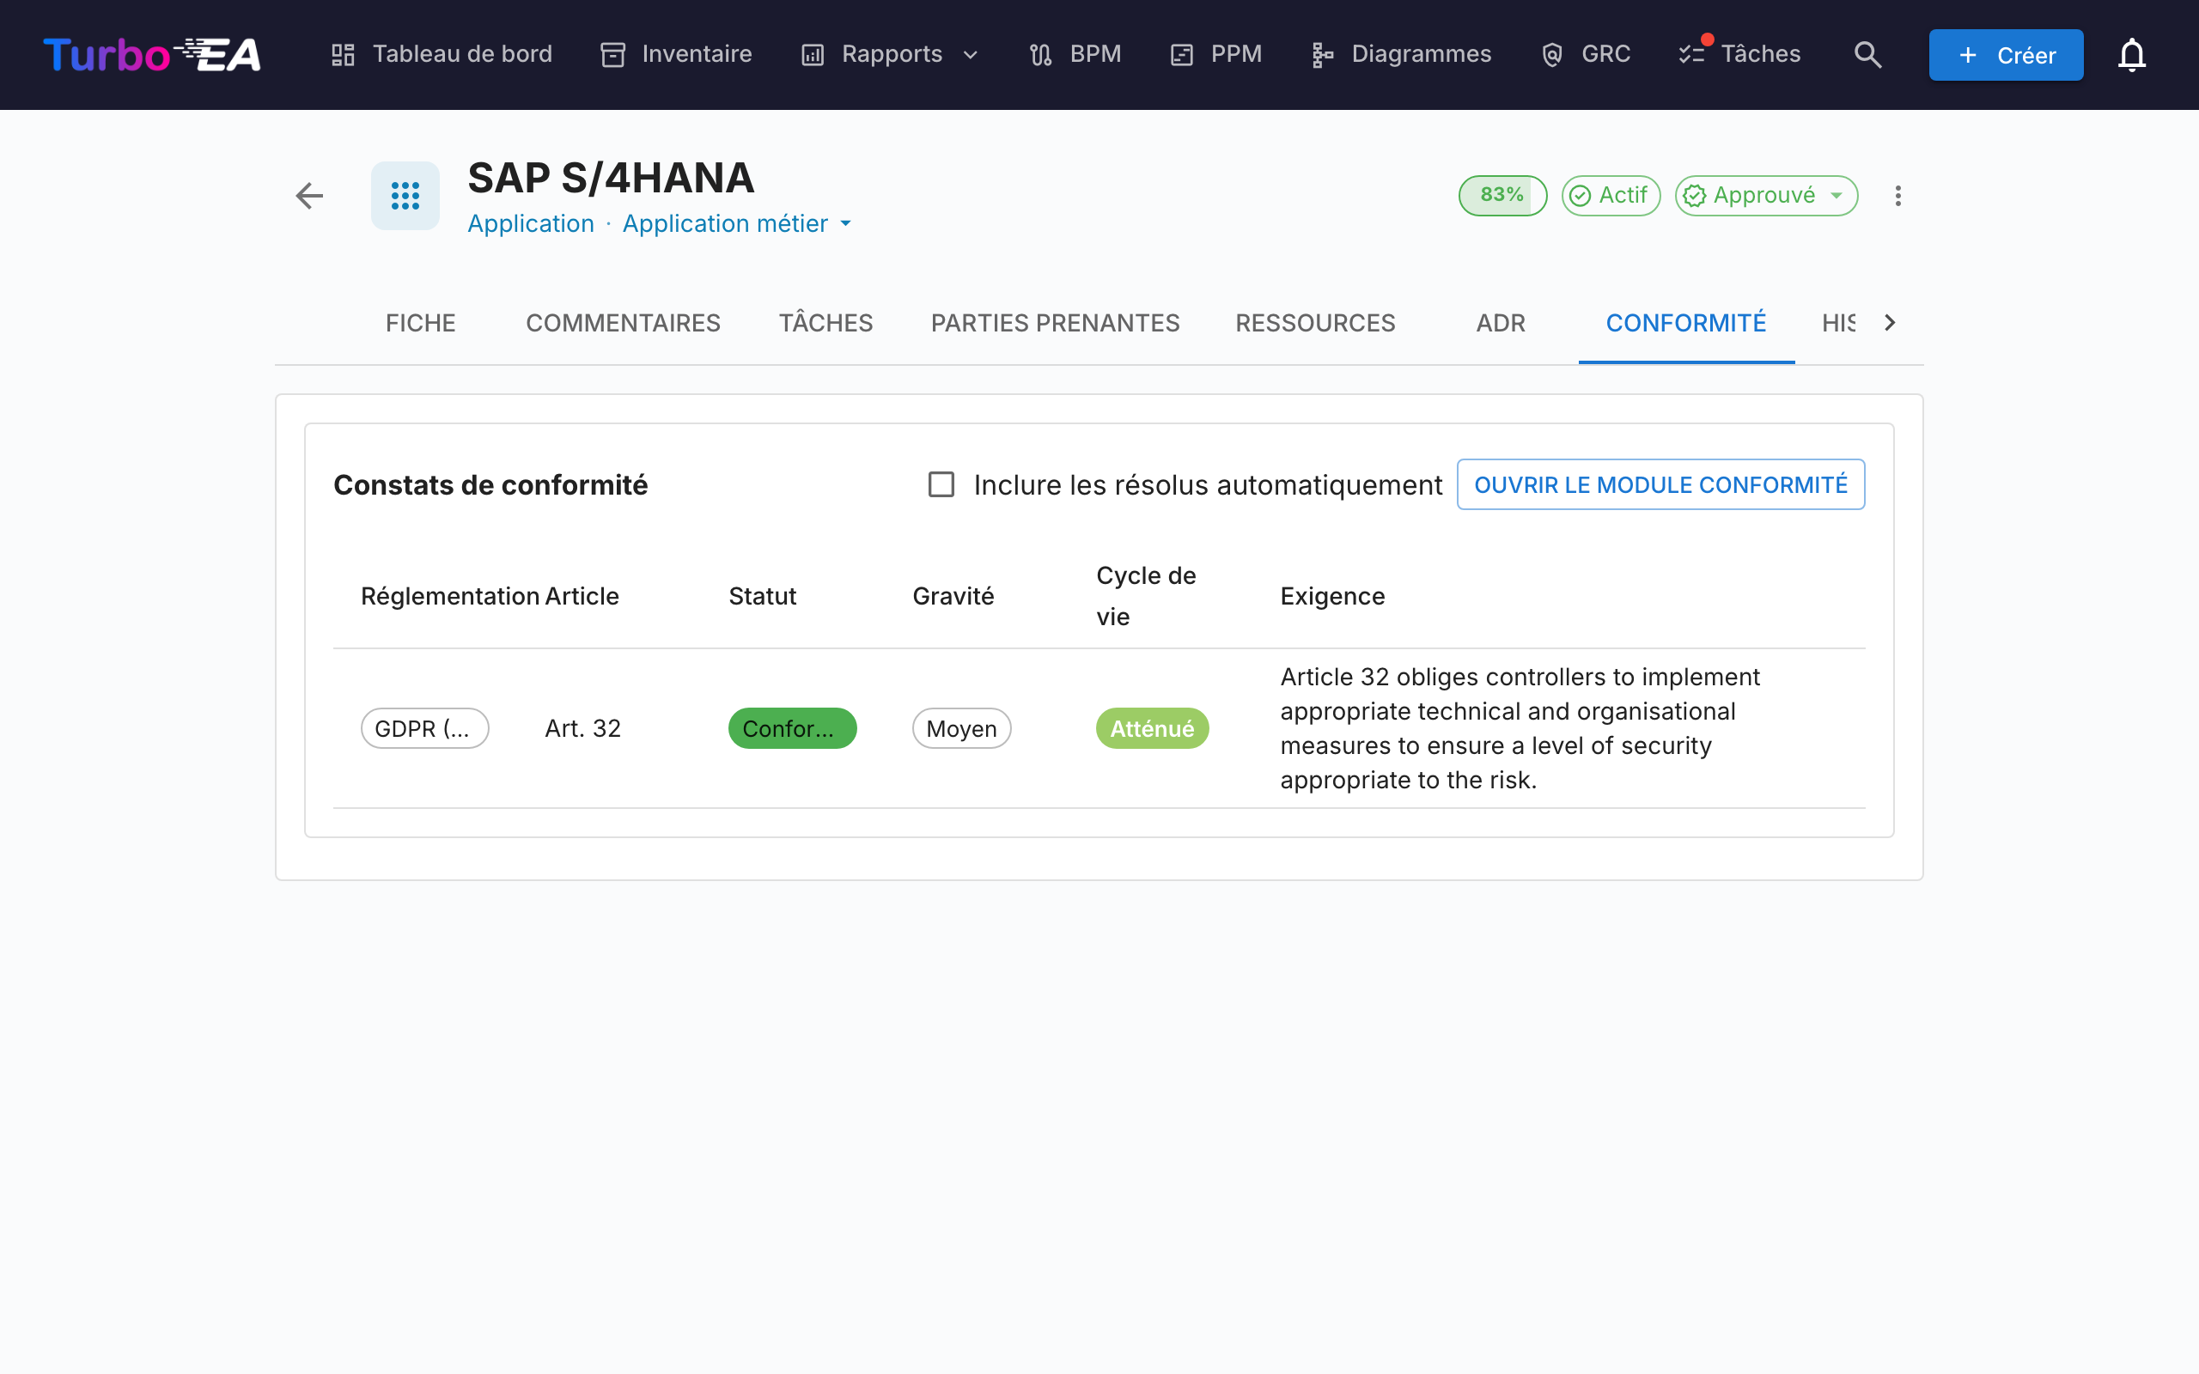This screenshot has height=1374, width=2199.
Task: Click the Exigence column header
Action: click(x=1332, y=596)
